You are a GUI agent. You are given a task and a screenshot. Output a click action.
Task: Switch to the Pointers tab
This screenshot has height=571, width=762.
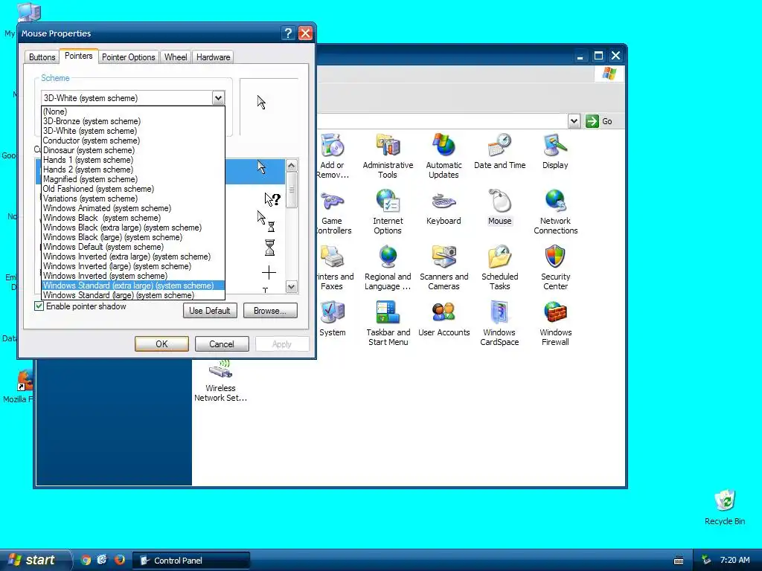79,56
